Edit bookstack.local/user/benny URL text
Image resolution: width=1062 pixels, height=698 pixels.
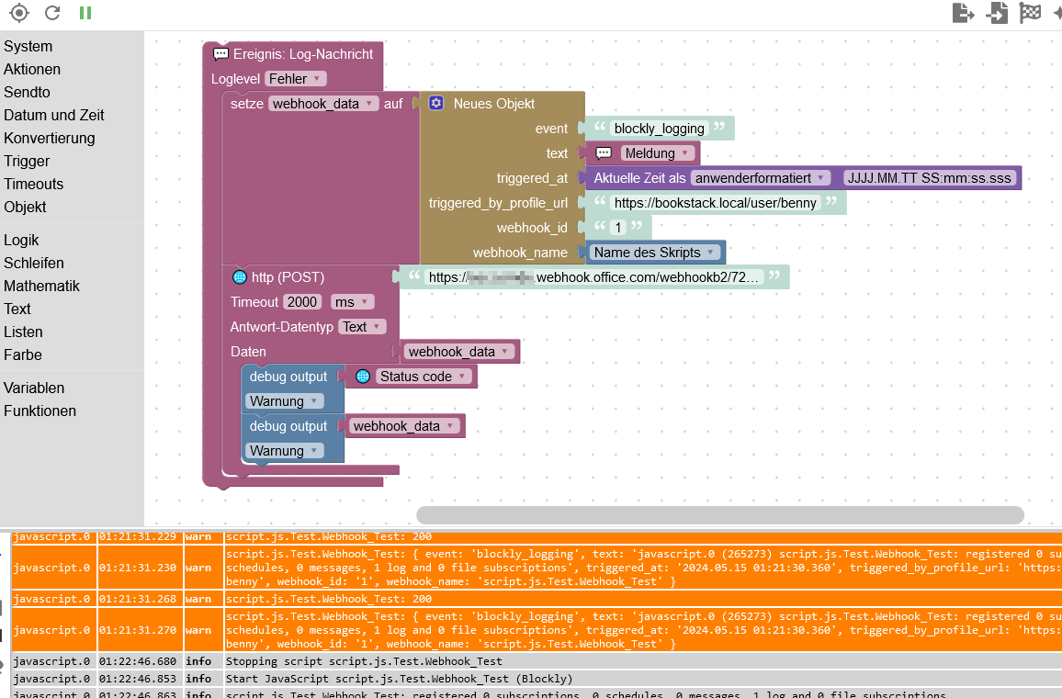pos(716,203)
